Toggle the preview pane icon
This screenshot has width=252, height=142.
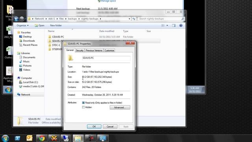pos(174,25)
